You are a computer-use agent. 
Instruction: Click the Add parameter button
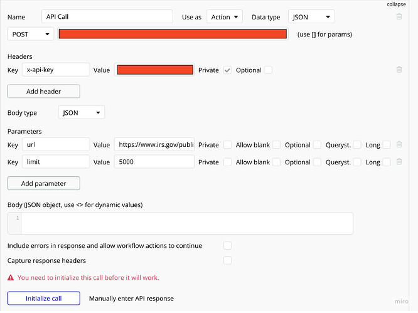[43, 183]
